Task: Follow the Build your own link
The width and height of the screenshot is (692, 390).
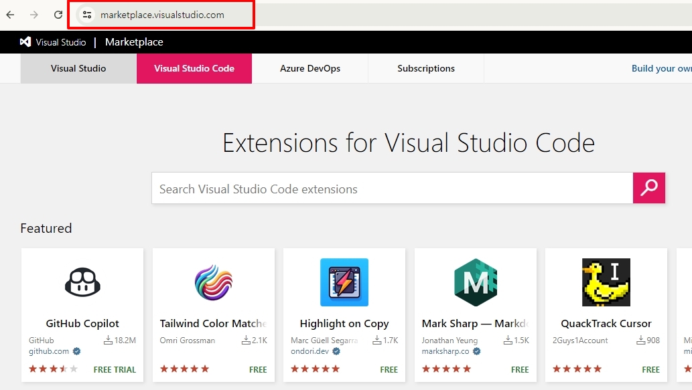Action: pyautogui.click(x=662, y=68)
